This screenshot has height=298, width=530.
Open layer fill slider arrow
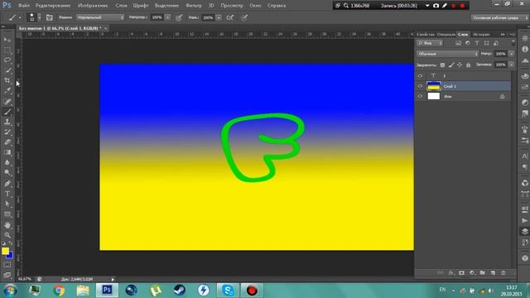pyautogui.click(x=512, y=65)
